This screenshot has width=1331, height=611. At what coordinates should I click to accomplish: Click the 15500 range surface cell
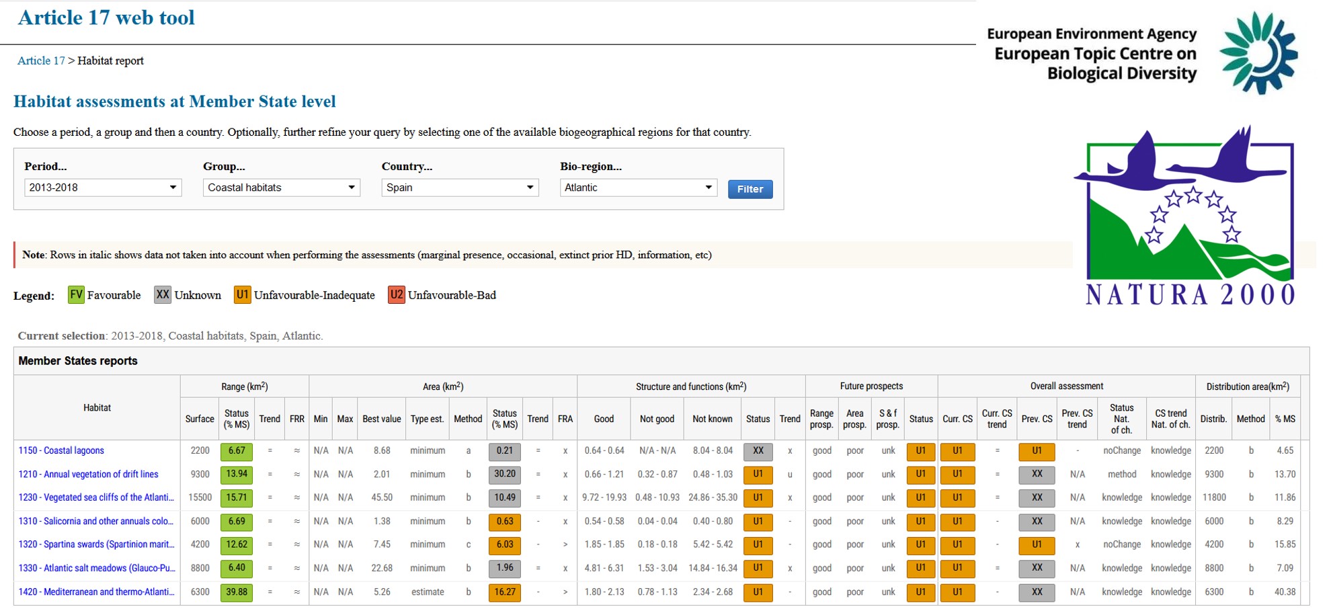click(200, 497)
